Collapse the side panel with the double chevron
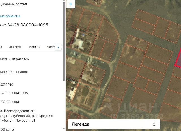The width and height of the screenshot is (181, 131). pos(71,4)
